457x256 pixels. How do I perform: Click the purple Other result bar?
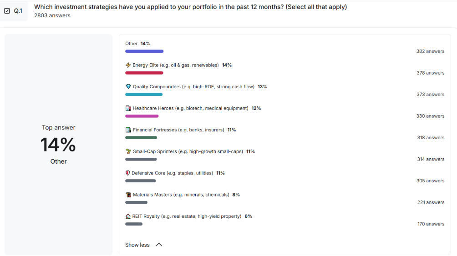(x=144, y=51)
